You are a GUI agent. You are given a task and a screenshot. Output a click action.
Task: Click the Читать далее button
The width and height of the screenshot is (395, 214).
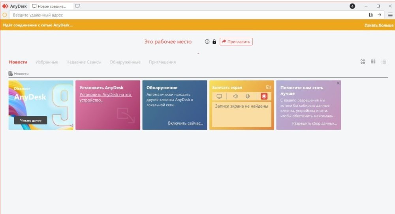30,120
